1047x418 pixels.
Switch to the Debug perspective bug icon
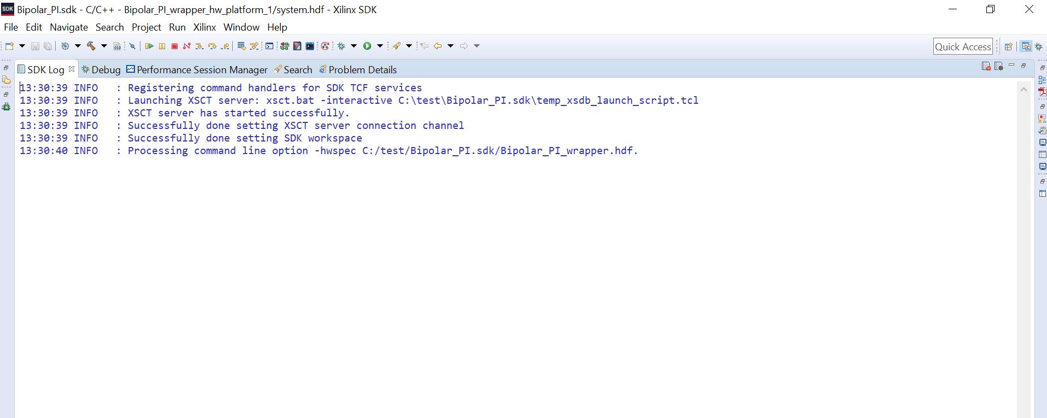[1039, 46]
